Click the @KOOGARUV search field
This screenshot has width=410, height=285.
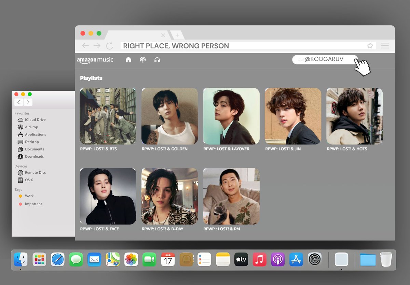[x=325, y=59]
